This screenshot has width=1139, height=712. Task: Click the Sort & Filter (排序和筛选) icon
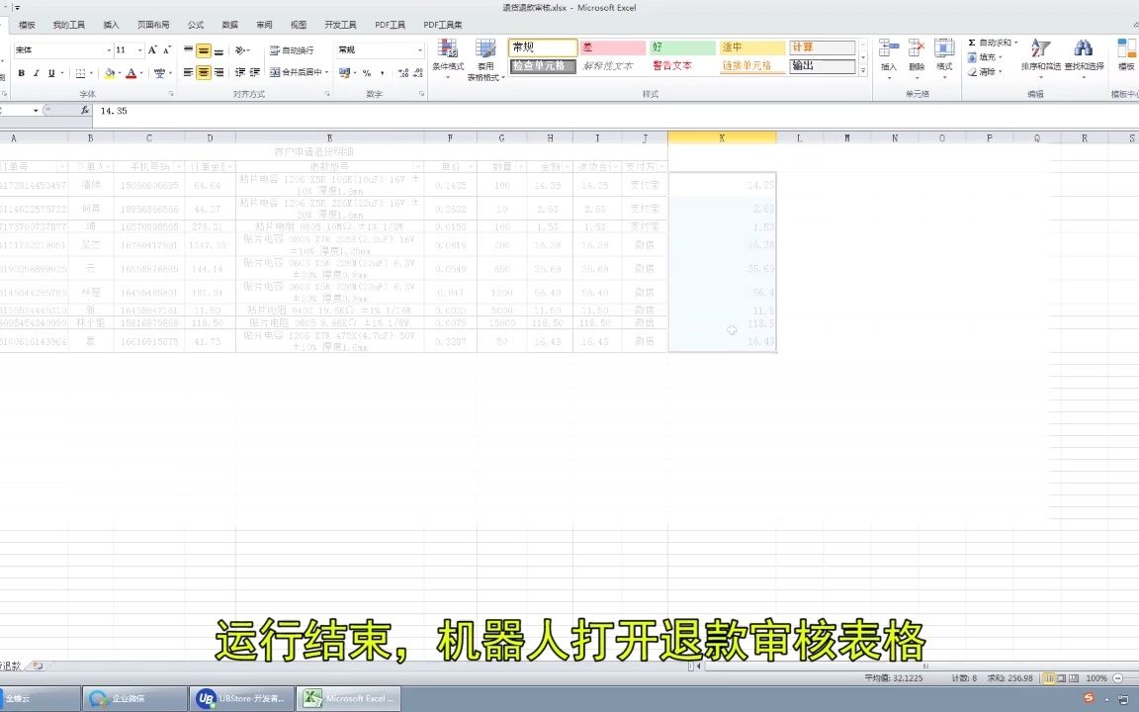coord(1039,56)
